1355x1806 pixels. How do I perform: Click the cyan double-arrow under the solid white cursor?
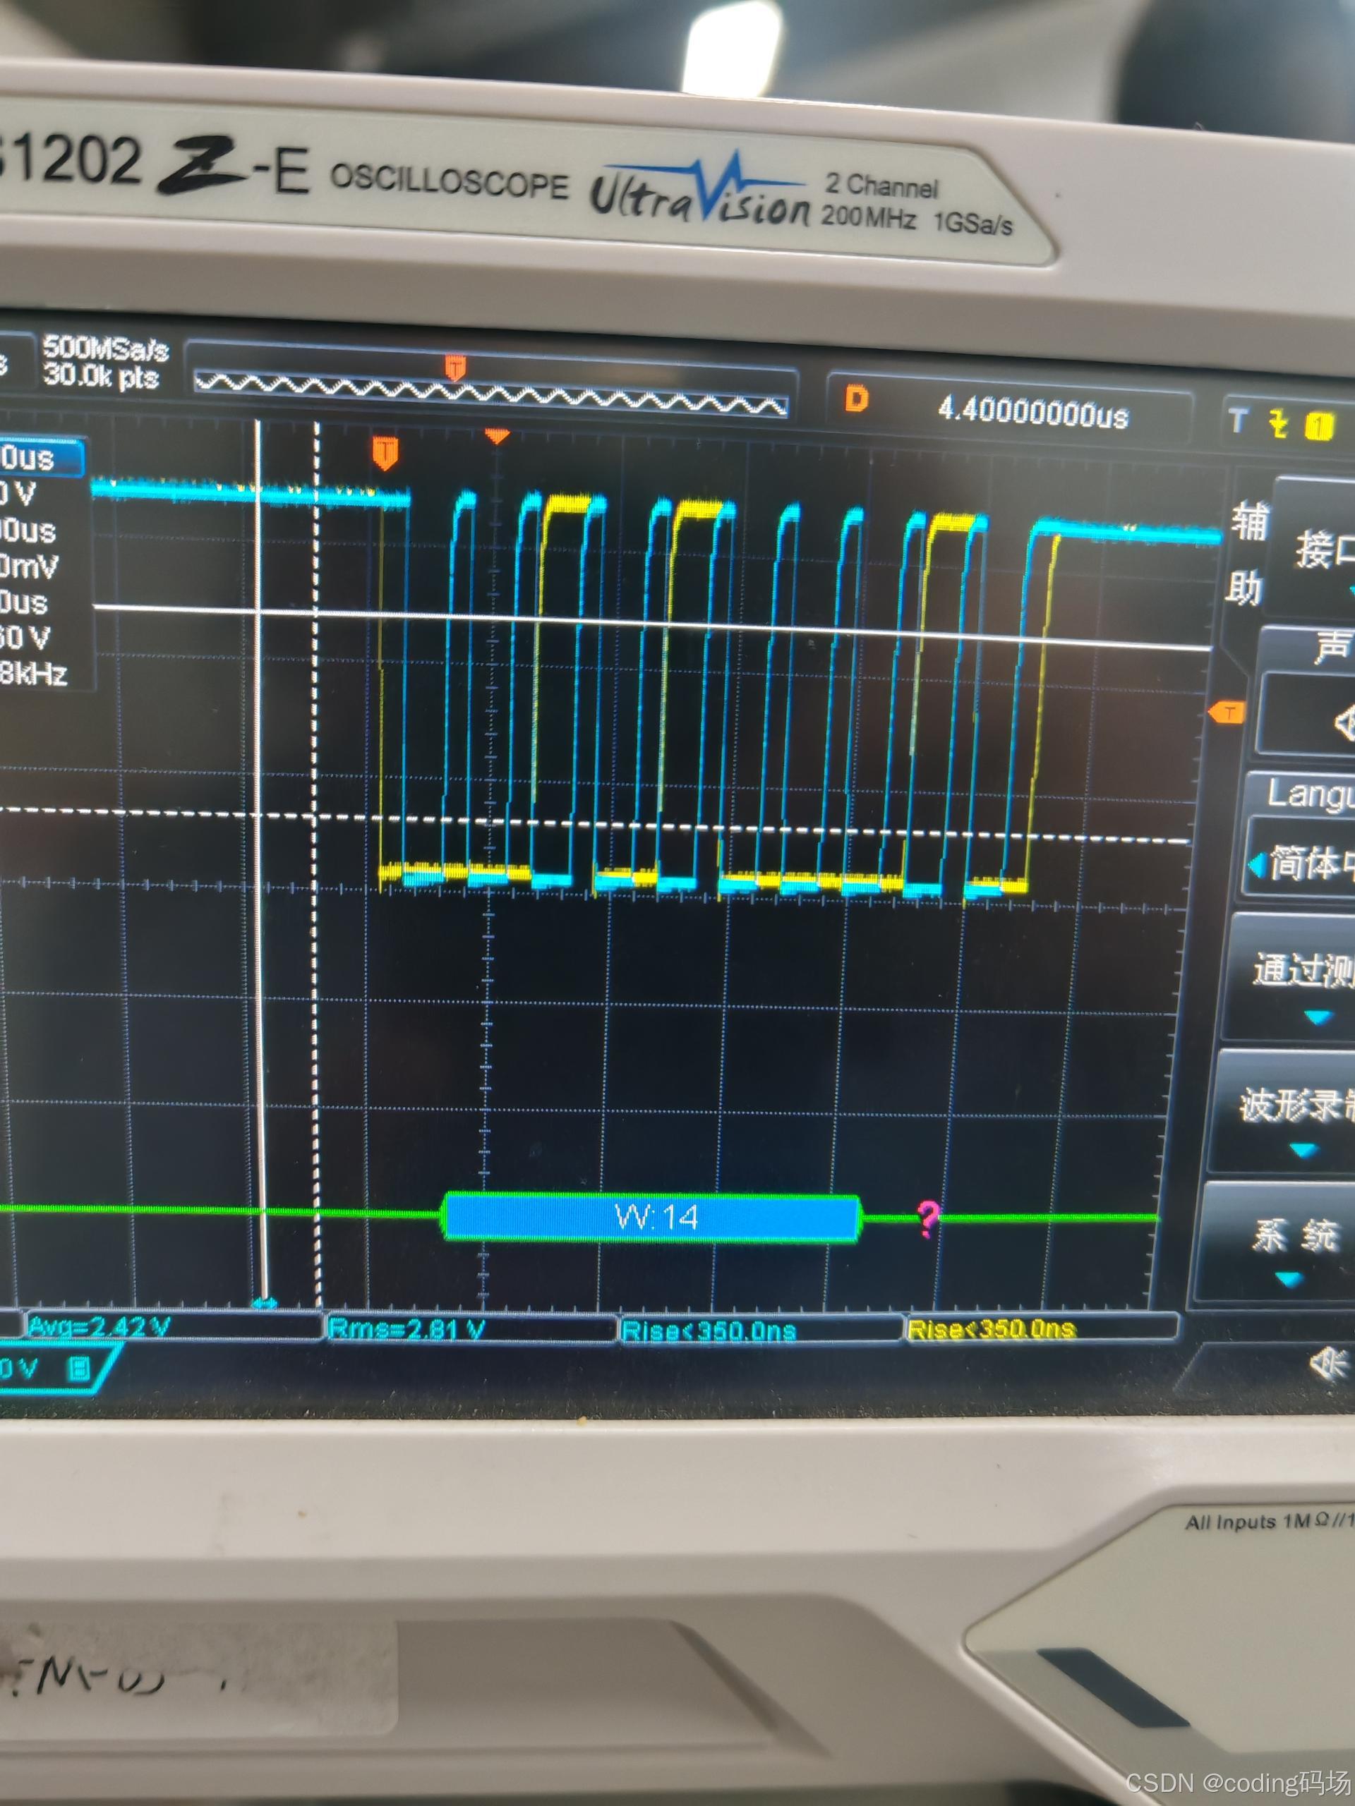coord(265,1303)
